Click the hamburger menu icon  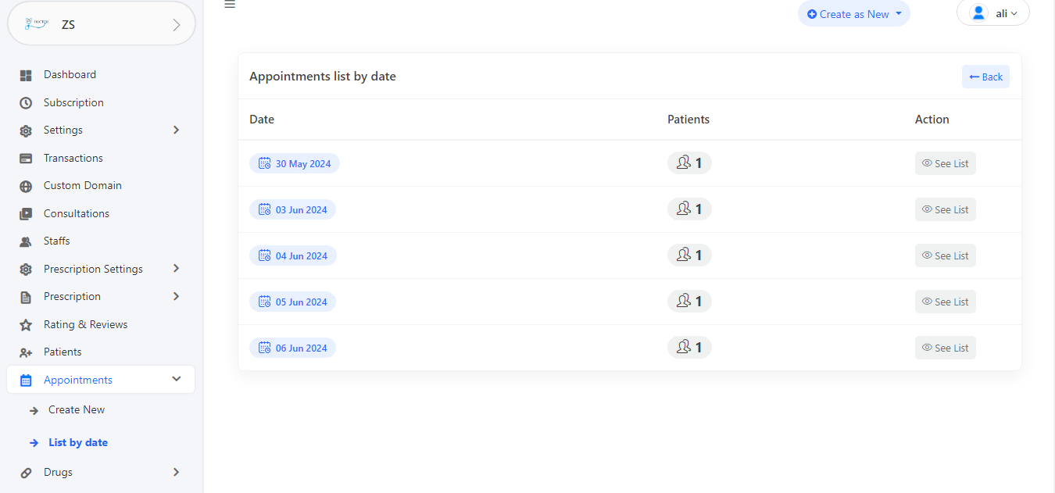coord(230,5)
